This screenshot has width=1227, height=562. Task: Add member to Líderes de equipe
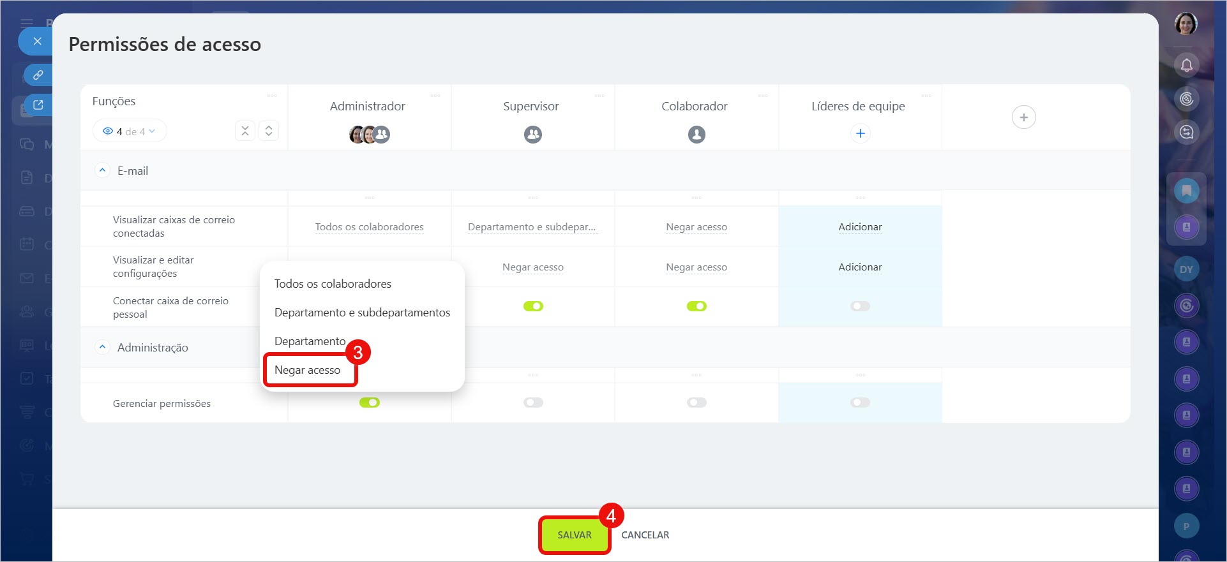click(860, 133)
